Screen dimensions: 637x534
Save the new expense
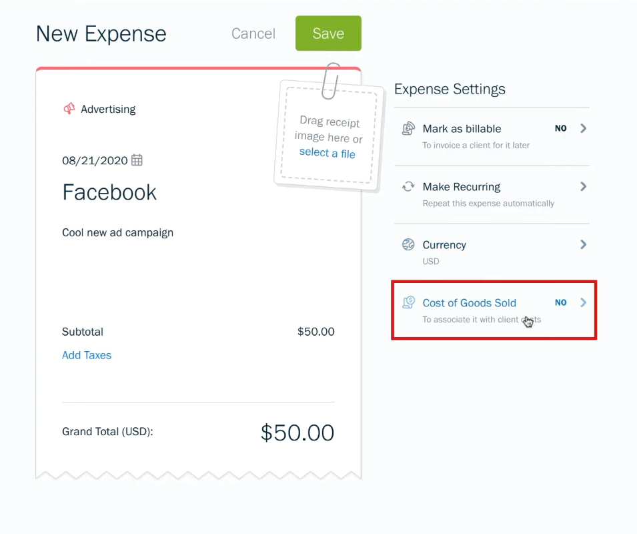[328, 33]
